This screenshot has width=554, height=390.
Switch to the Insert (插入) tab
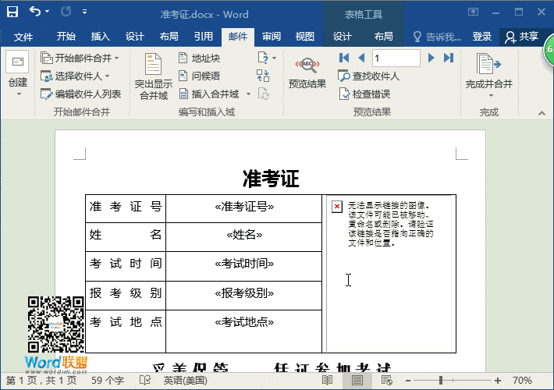pyautogui.click(x=101, y=37)
